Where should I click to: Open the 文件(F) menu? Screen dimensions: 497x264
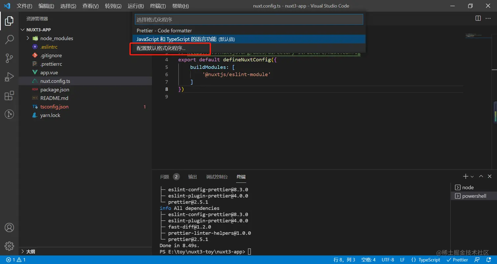coord(25,6)
